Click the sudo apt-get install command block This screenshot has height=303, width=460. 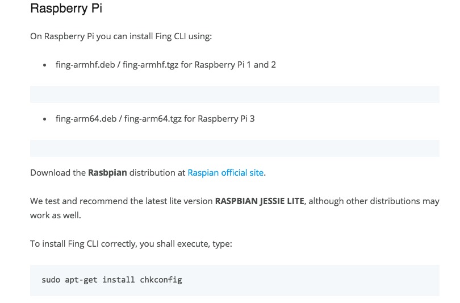(x=235, y=280)
